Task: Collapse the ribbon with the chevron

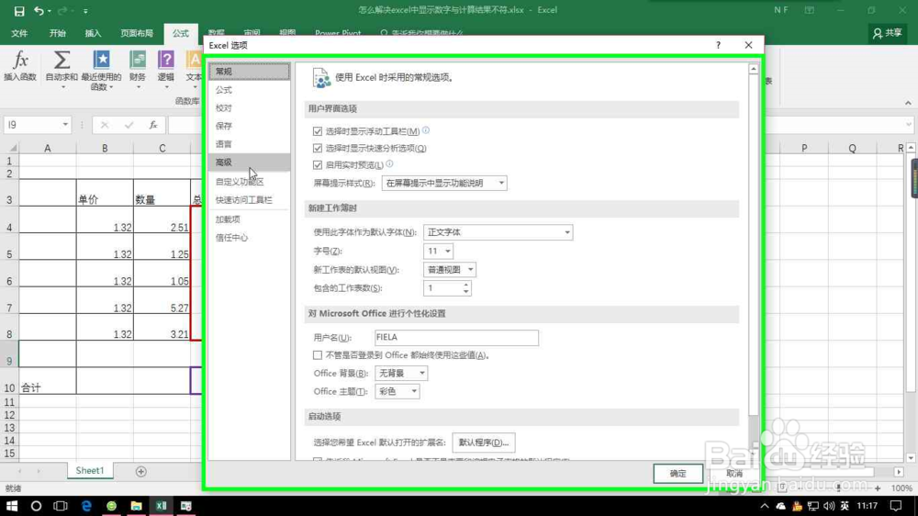Action: pos(908,103)
